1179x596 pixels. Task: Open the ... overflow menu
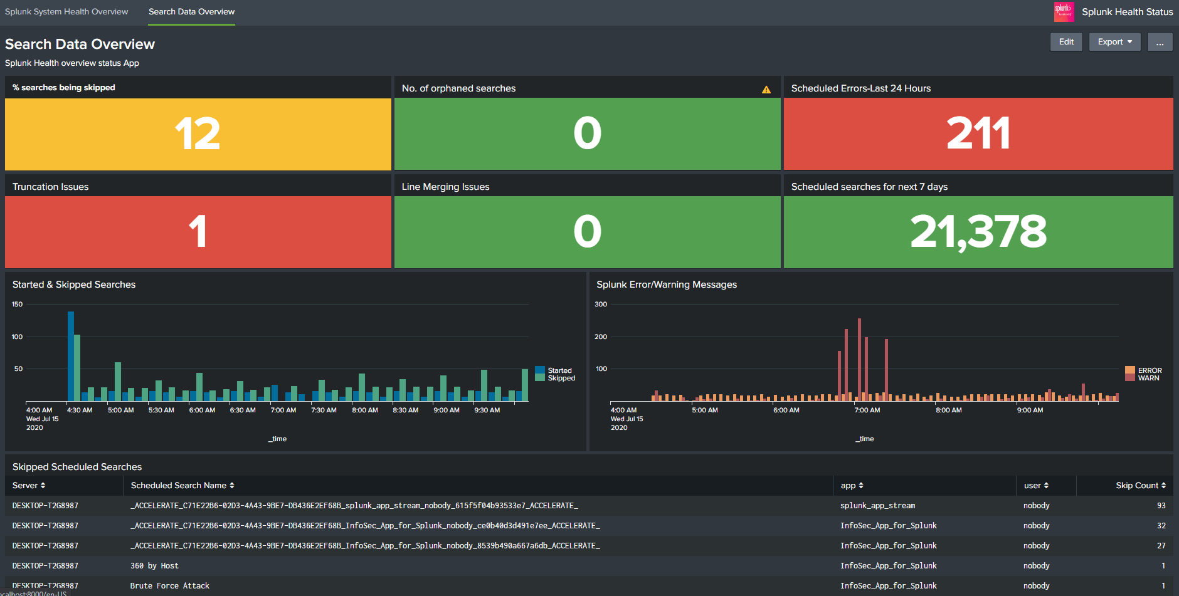coord(1160,41)
